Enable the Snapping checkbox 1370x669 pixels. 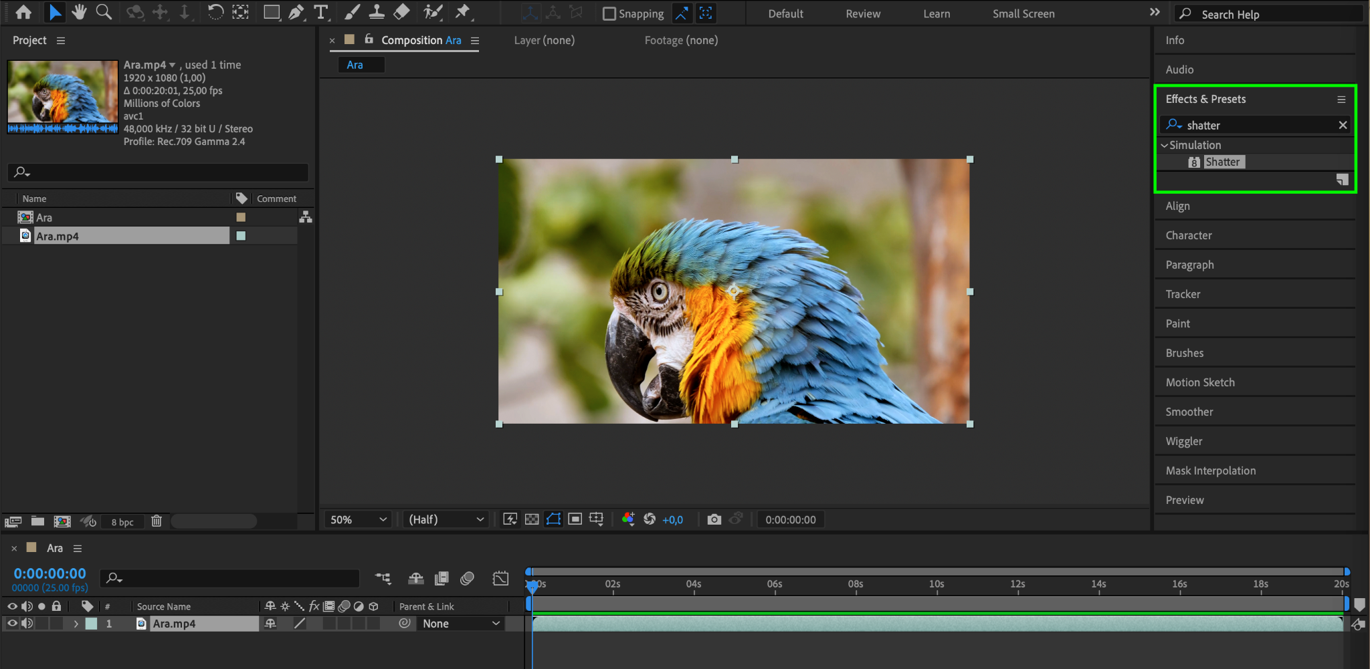pyautogui.click(x=609, y=13)
